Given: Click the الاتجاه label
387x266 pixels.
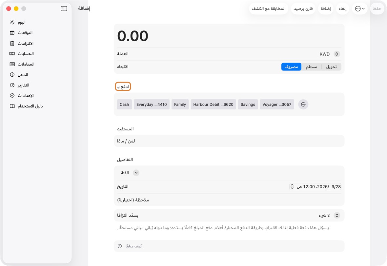Looking at the screenshot, I should (x=123, y=67).
